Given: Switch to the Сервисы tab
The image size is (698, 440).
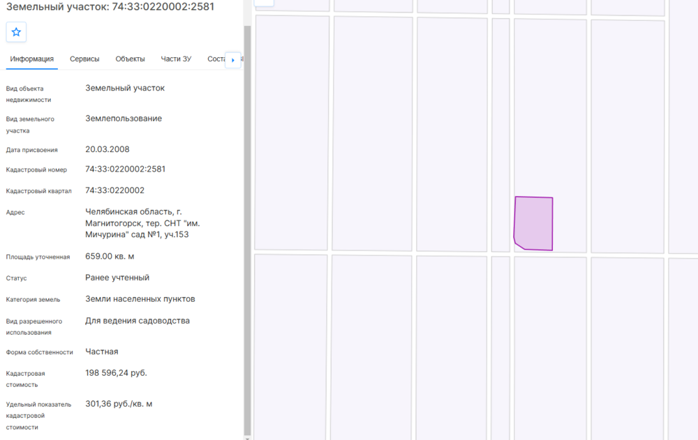Looking at the screenshot, I should [84, 59].
